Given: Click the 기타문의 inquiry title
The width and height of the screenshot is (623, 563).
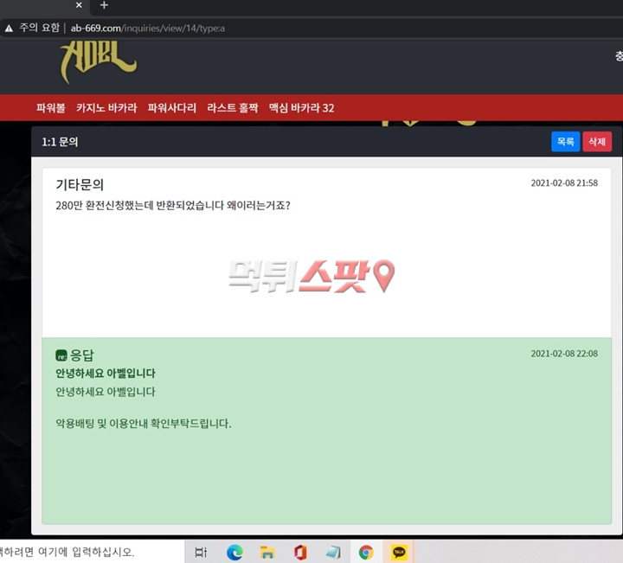Looking at the screenshot, I should pos(80,184).
